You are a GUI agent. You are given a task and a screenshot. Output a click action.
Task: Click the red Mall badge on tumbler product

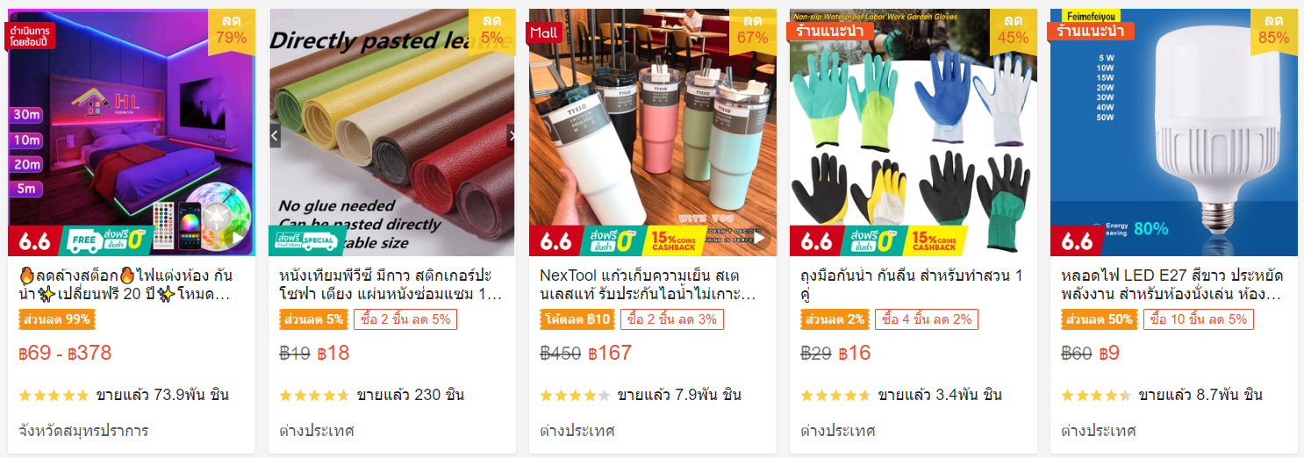[x=544, y=32]
